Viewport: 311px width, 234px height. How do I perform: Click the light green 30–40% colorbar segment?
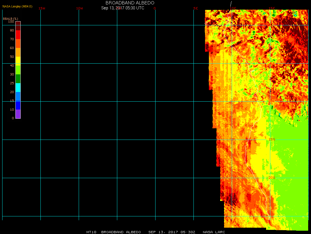[18, 70]
